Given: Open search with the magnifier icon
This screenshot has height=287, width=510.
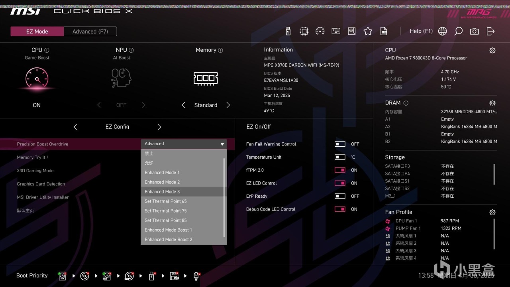Looking at the screenshot, I should (458, 31).
